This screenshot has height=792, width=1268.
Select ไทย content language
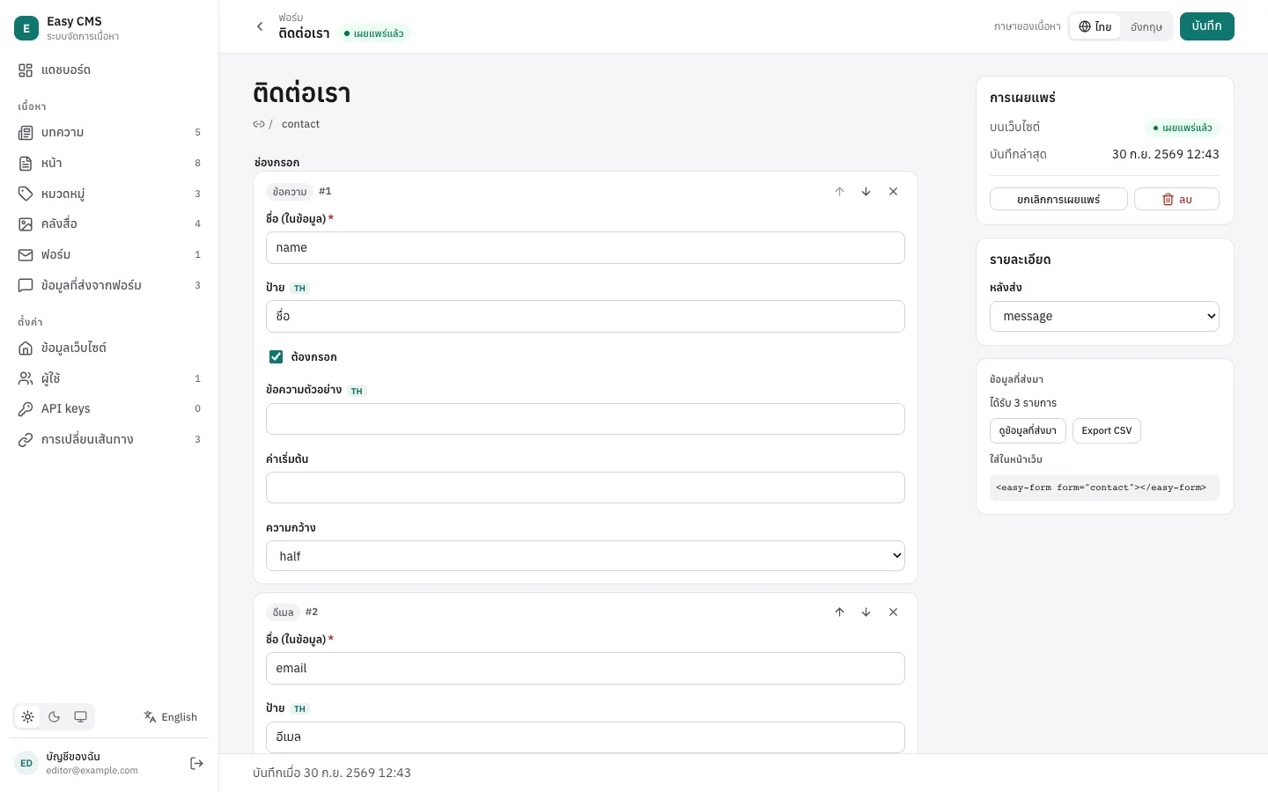pyautogui.click(x=1095, y=26)
